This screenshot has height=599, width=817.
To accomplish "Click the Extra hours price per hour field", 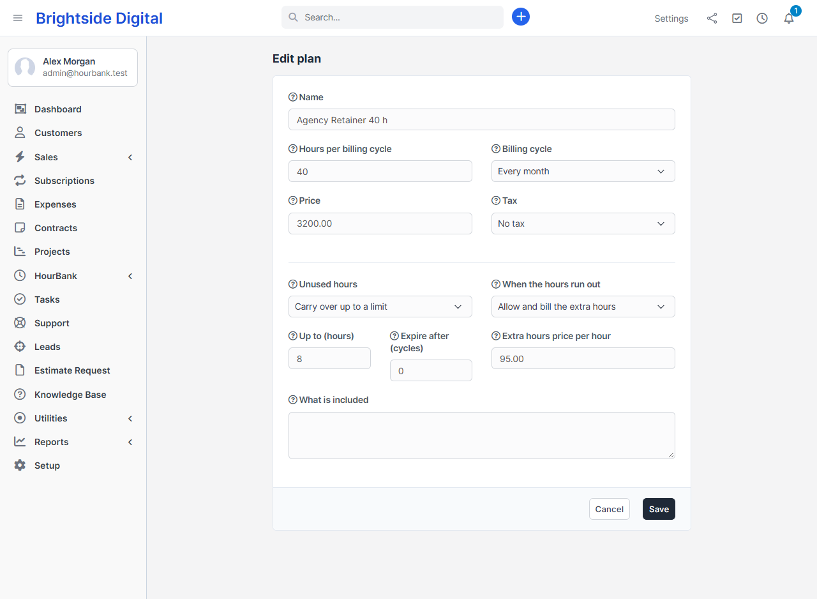I will tap(583, 358).
